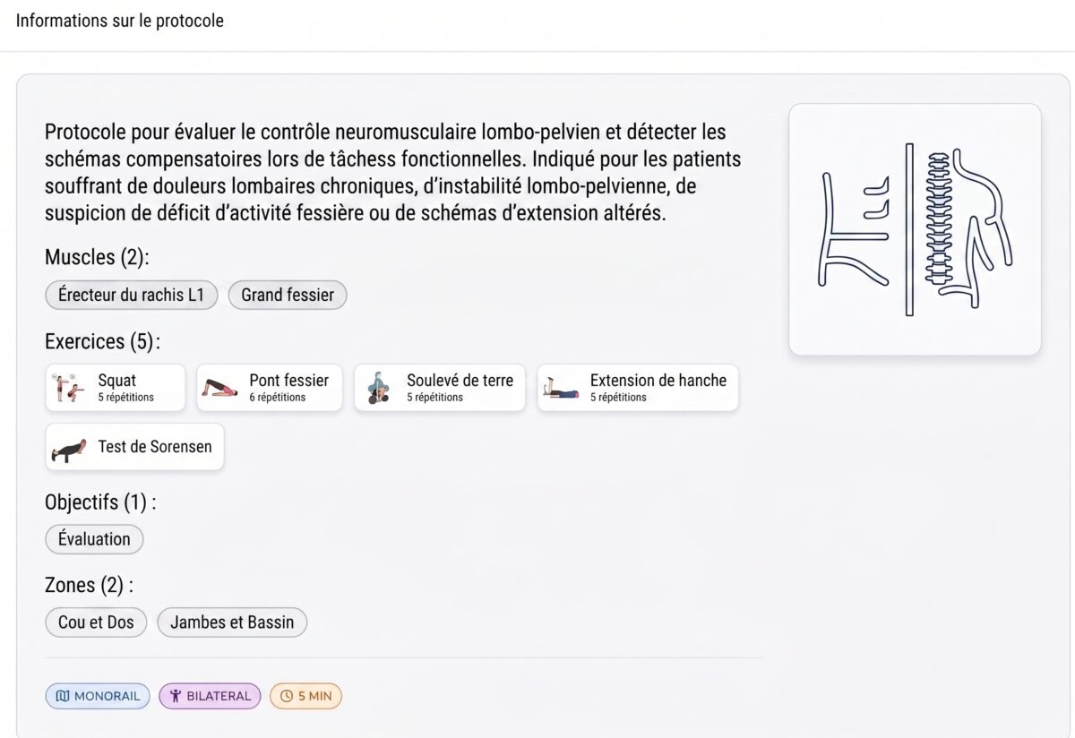Click the person icon in the Bilateral badge

(176, 696)
